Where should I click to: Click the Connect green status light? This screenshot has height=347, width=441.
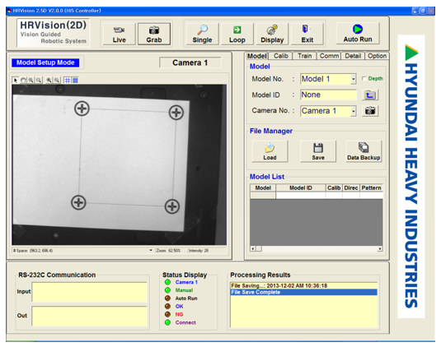point(167,322)
